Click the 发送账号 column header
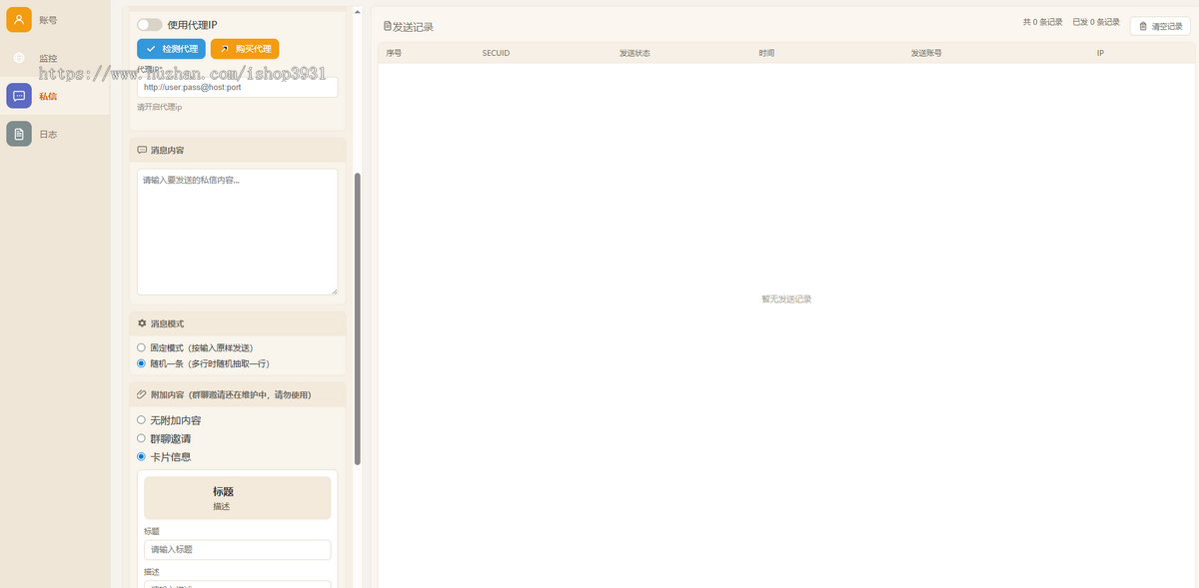 coord(926,52)
